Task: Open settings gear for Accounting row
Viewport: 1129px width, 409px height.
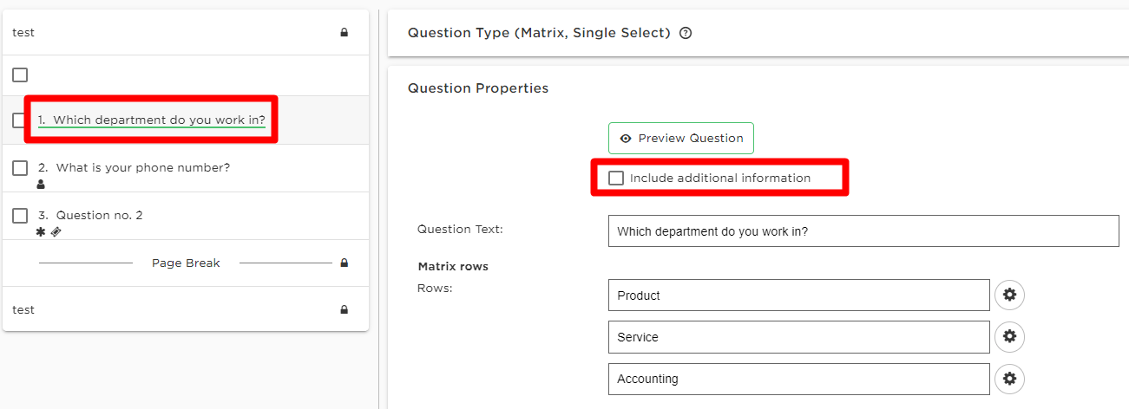Action: pyautogui.click(x=1009, y=378)
